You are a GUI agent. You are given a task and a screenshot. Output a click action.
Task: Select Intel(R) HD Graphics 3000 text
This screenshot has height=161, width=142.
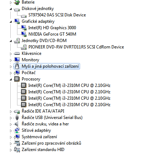pos(52,28)
